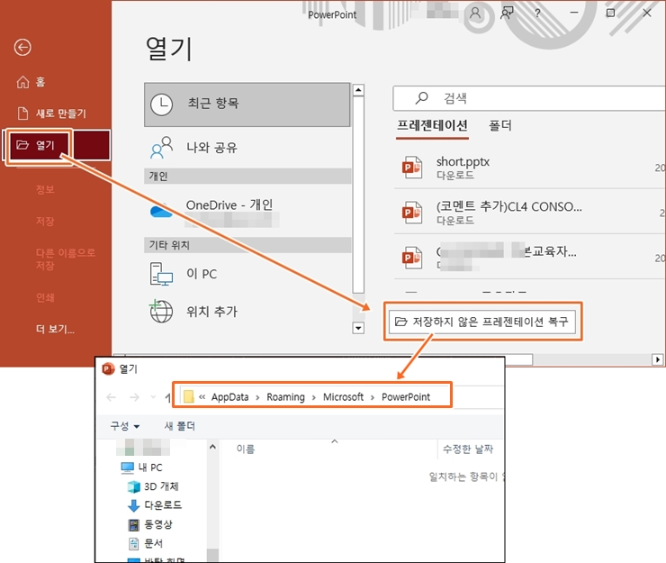
Task: Expand 더 보기... in the sidebar
Action: [x=55, y=329]
